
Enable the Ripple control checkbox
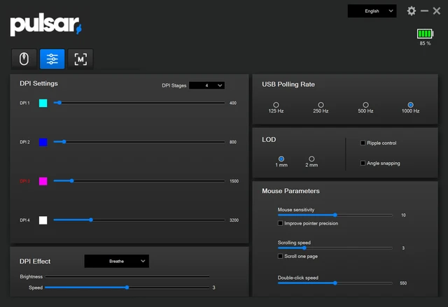363,143
